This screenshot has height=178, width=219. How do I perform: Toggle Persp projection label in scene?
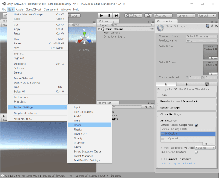pos(83,50)
